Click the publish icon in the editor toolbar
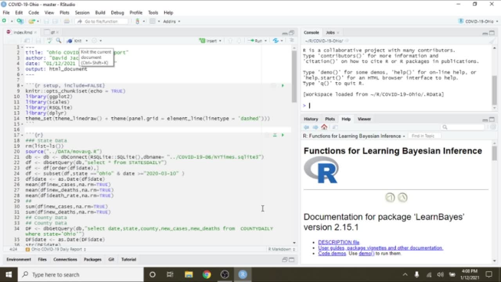This screenshot has width=501, height=282. 276,41
